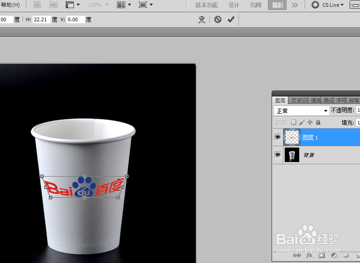Click the CS Live circle icon
Screen dimensions: 360x263
tap(315, 5)
